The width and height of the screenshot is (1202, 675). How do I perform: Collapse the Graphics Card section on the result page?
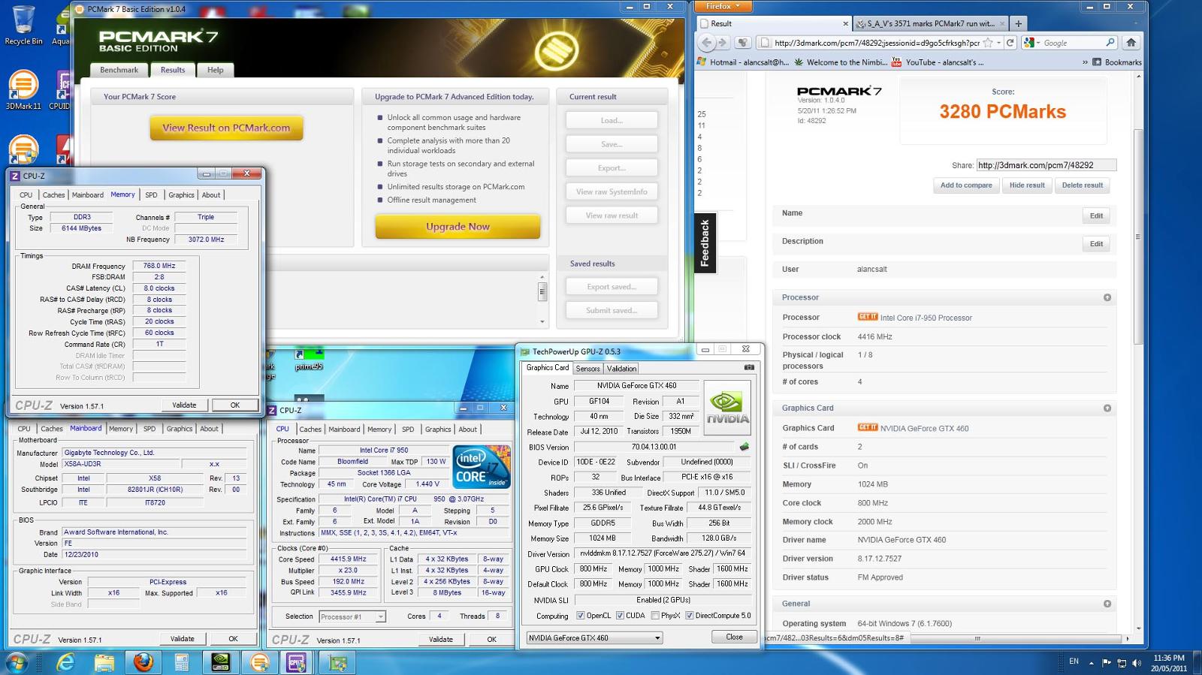[1107, 408]
